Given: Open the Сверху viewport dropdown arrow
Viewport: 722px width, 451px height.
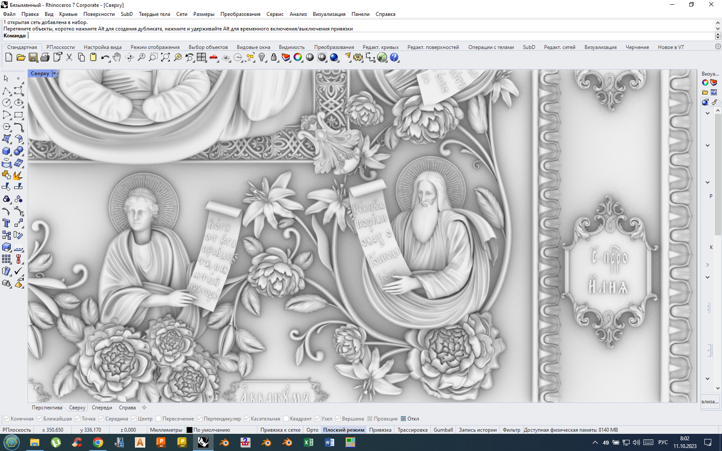Looking at the screenshot, I should pyautogui.click(x=54, y=73).
